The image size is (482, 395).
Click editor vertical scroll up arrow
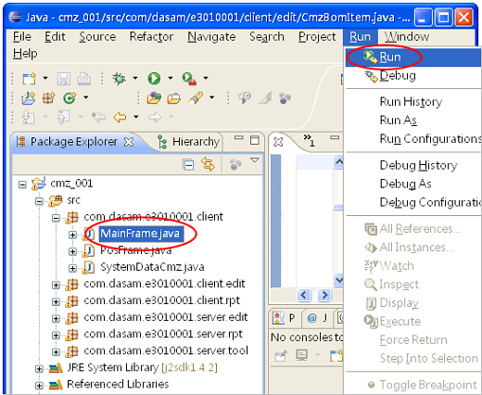tap(338, 161)
